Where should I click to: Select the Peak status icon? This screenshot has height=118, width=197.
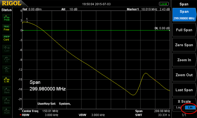(x=7, y=18)
